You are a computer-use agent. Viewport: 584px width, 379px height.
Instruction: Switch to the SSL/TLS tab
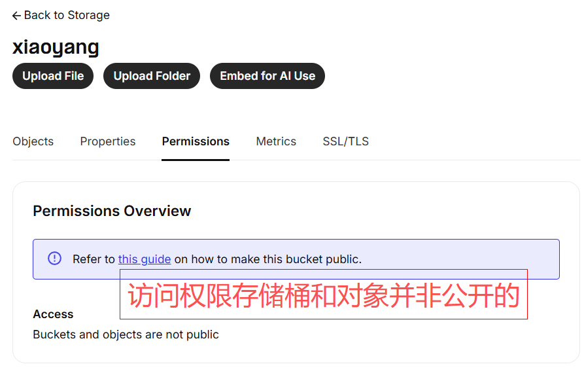tap(345, 141)
